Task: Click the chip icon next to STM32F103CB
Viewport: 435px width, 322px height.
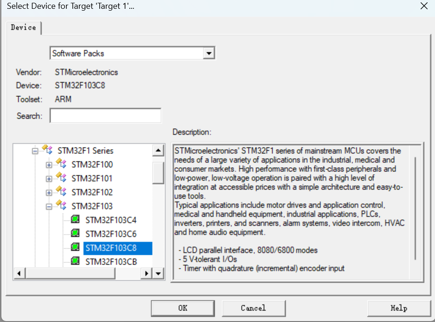Action: click(x=75, y=261)
